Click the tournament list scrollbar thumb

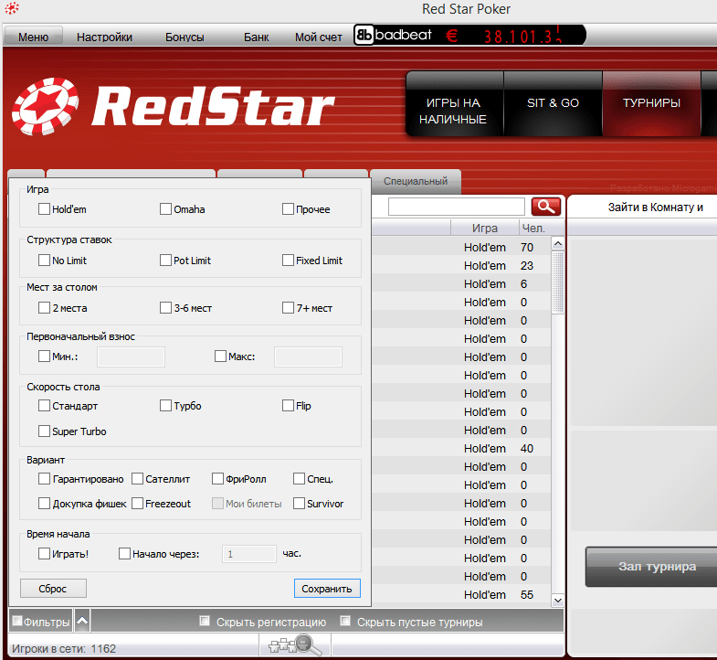558,282
